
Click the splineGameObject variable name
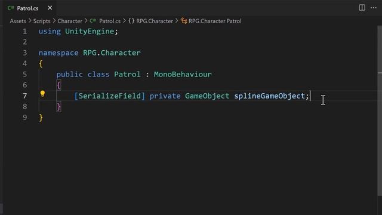[x=269, y=96]
